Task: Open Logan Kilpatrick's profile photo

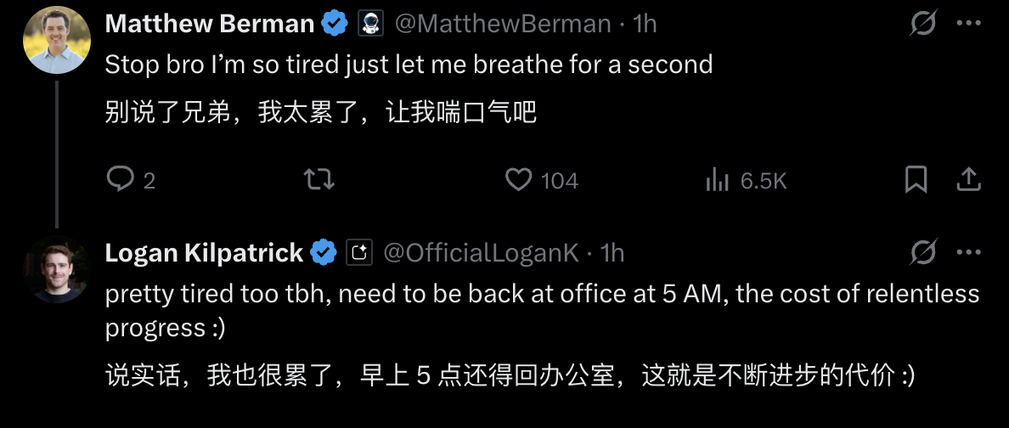Action: (x=57, y=269)
